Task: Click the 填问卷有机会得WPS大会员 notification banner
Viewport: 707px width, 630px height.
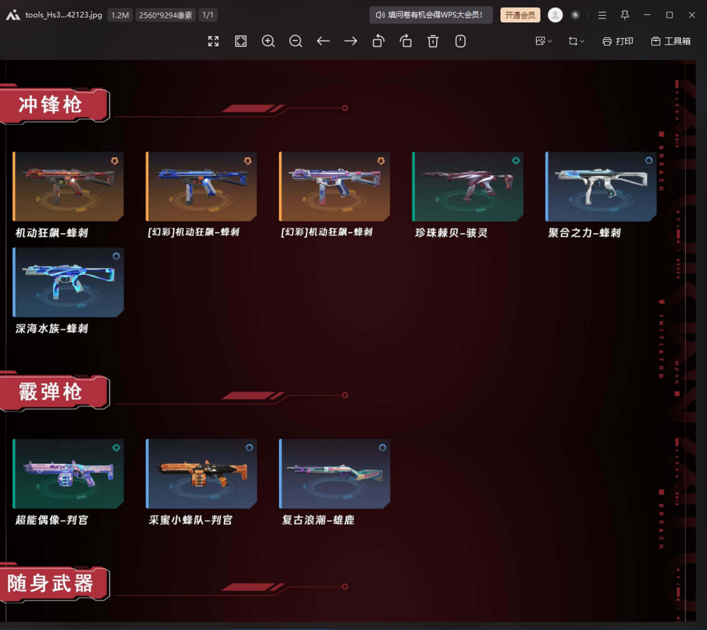Action: click(x=431, y=15)
